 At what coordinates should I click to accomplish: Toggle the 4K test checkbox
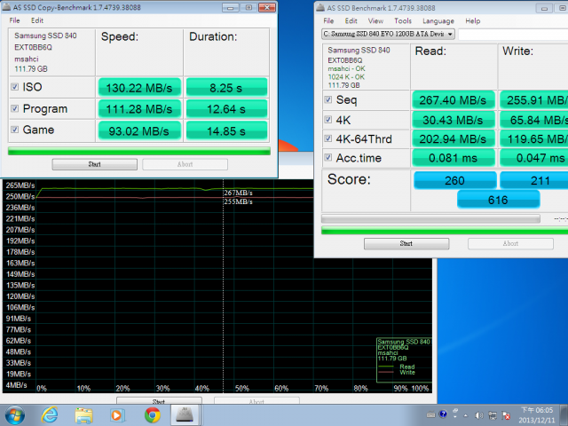[328, 120]
